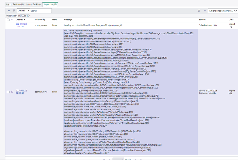Click the 'Login failed for user' exception line
Screen dimensions: 238x160
pyautogui.click(x=129, y=35)
